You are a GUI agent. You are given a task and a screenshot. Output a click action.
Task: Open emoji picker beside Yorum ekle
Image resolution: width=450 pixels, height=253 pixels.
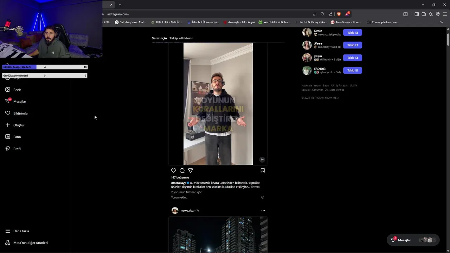click(263, 197)
